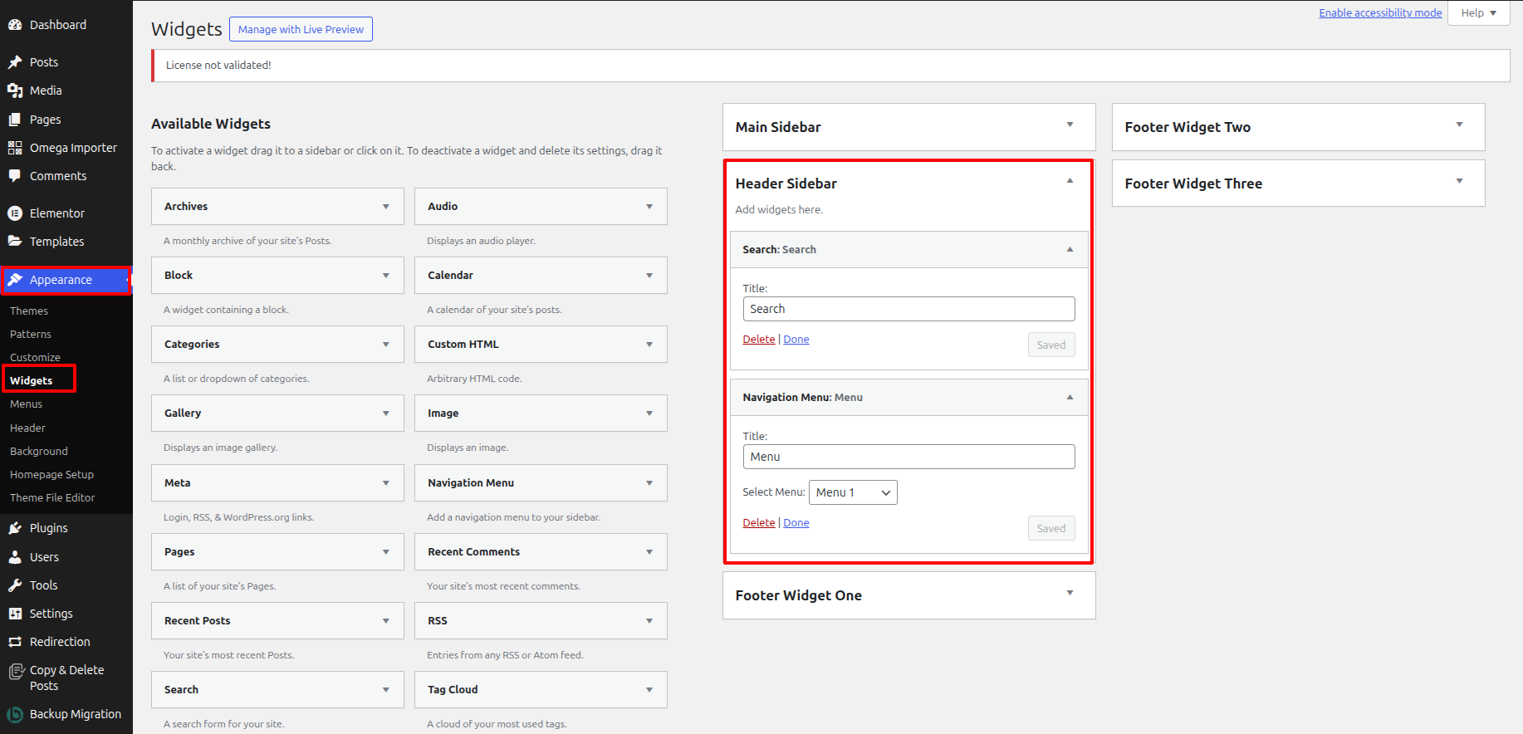This screenshot has width=1523, height=734.
Task: Go to Menus under Appearance
Action: (27, 404)
